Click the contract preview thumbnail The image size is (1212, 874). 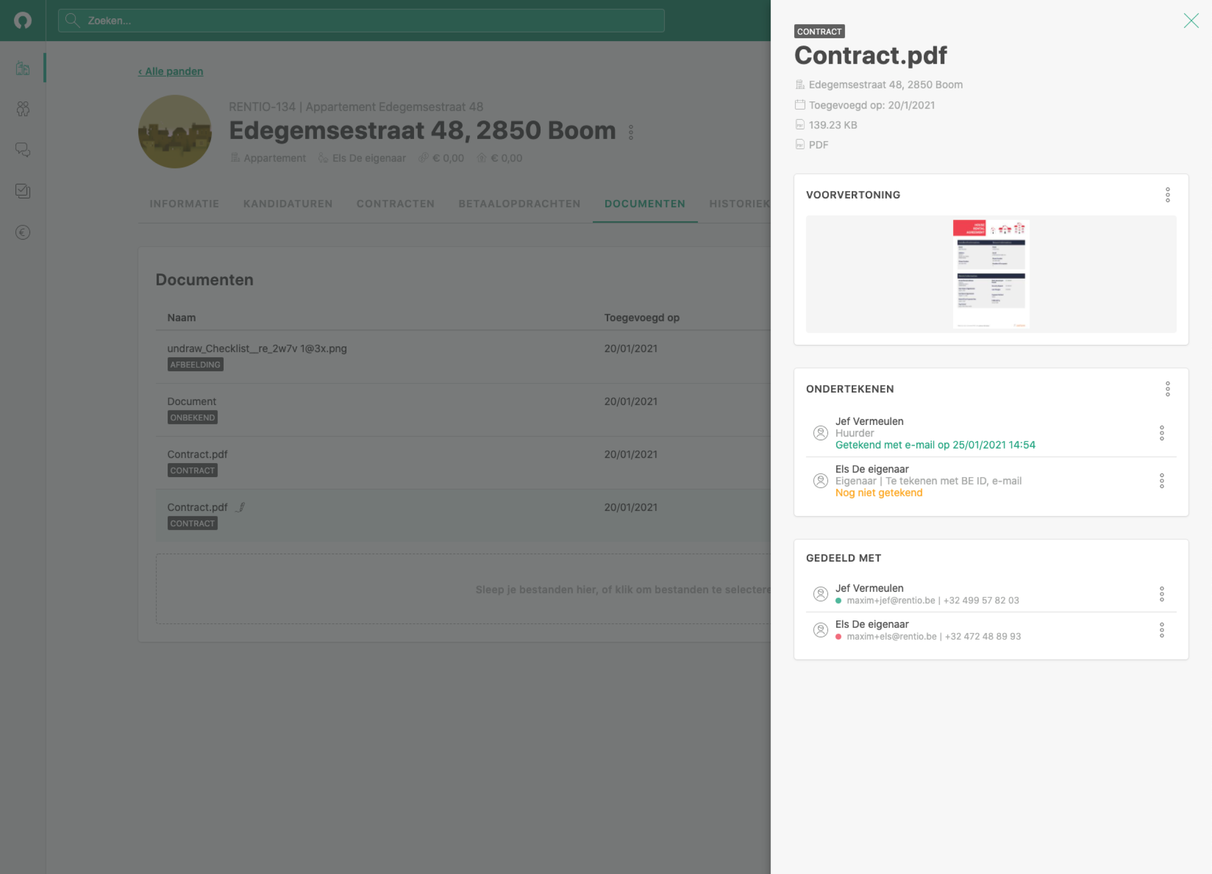tap(990, 273)
